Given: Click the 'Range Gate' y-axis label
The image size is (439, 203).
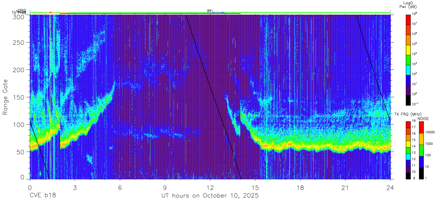Looking at the screenshot, I should point(5,97).
